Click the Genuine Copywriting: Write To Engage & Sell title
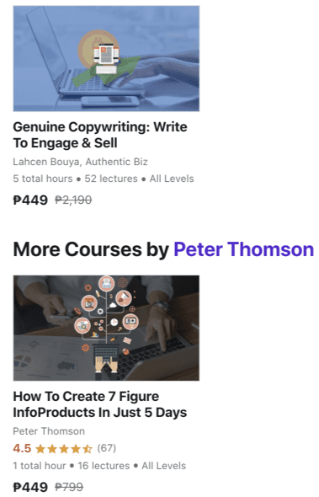Image resolution: width=319 pixels, height=497 pixels. (100, 135)
